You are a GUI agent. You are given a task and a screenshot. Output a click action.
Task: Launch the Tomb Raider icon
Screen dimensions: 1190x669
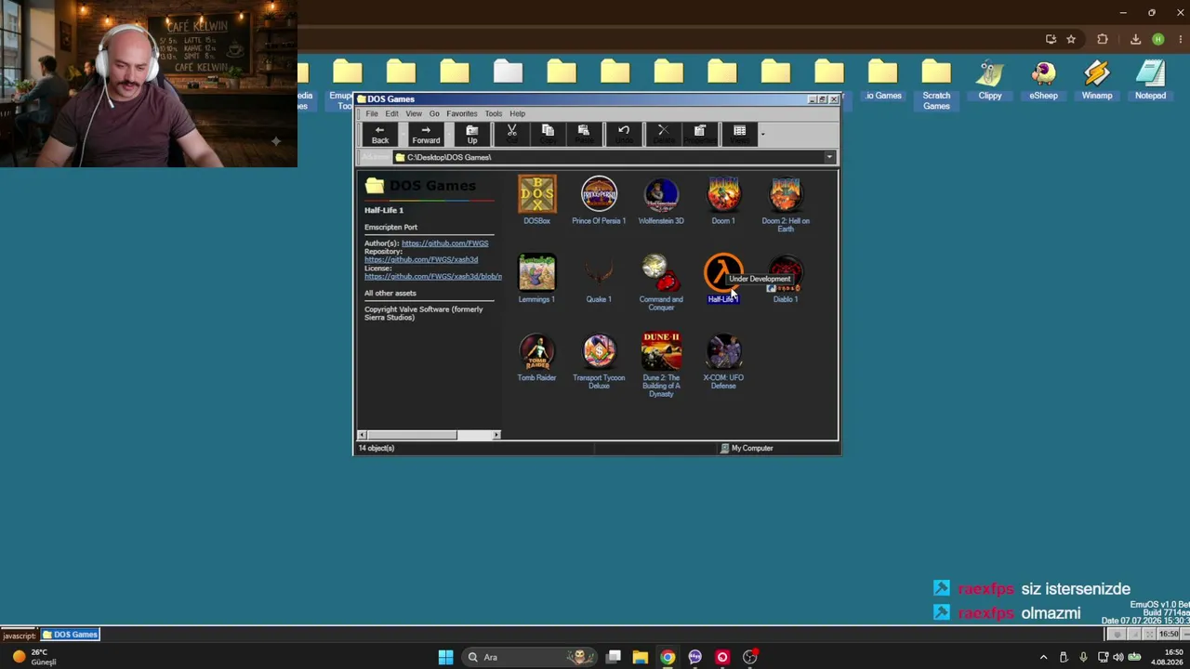536,351
